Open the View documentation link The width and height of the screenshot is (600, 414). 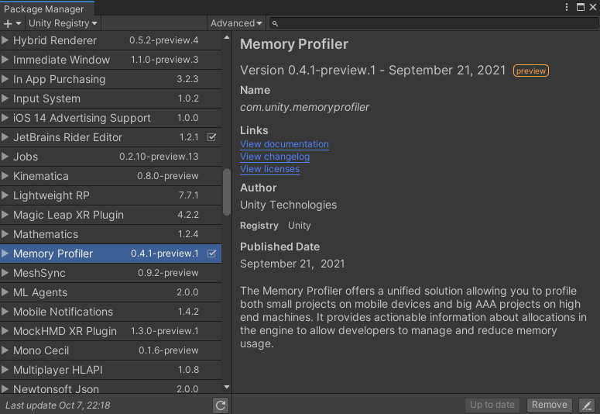[x=284, y=144]
